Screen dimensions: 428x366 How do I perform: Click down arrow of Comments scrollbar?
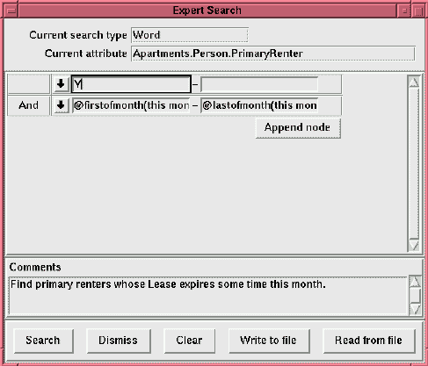415,309
